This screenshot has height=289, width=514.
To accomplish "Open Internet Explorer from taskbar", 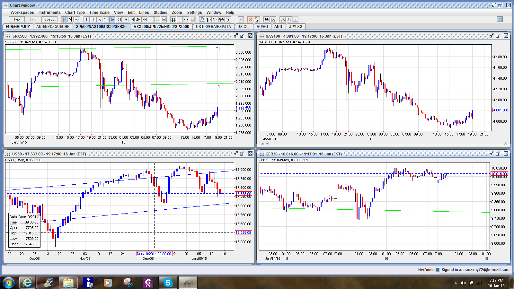I will click(x=28, y=283).
